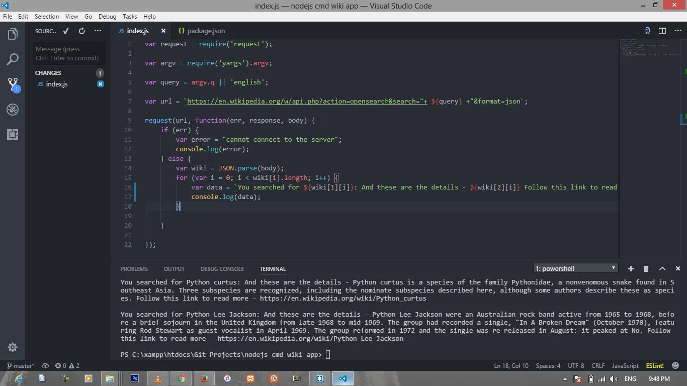The image size is (687, 386).
Task: Open the Debug menu
Action: point(107,16)
